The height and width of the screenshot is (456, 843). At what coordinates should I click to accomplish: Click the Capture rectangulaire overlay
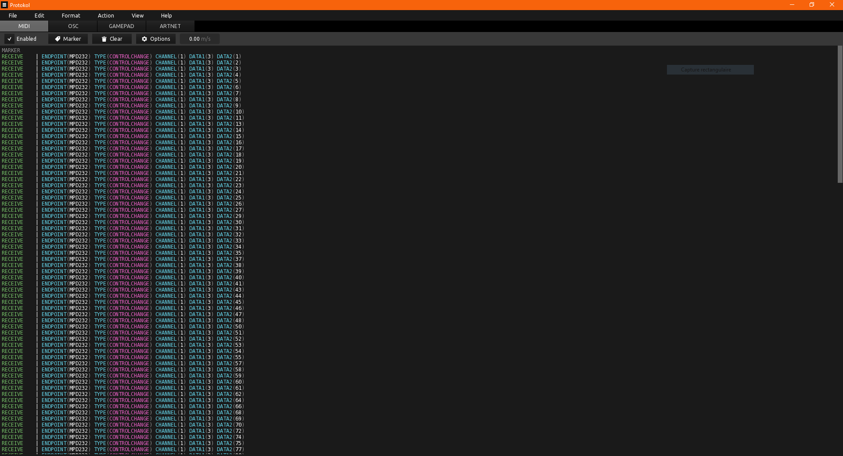point(710,70)
